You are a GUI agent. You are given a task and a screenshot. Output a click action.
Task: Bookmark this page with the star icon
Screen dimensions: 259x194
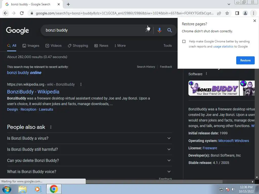click(x=227, y=13)
